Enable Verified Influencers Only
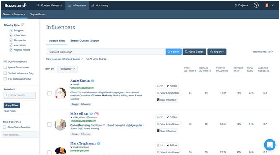 [5, 73]
